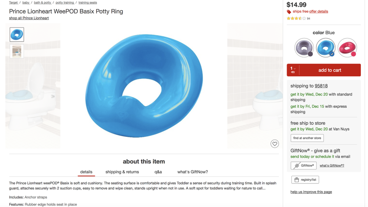Screen dimensions: 368x207
Task: Click the red ships-free tag icon
Action: pos(290,11)
